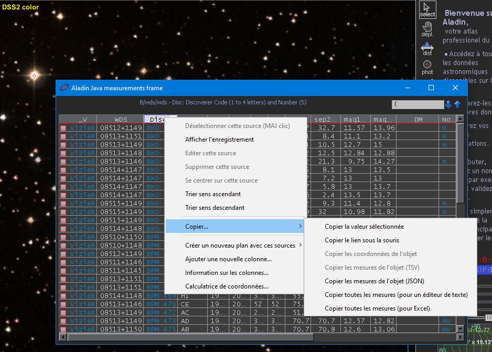Pick the 'phot' photometry tool
Image resolution: width=492 pixels, height=352 pixels.
point(427,67)
